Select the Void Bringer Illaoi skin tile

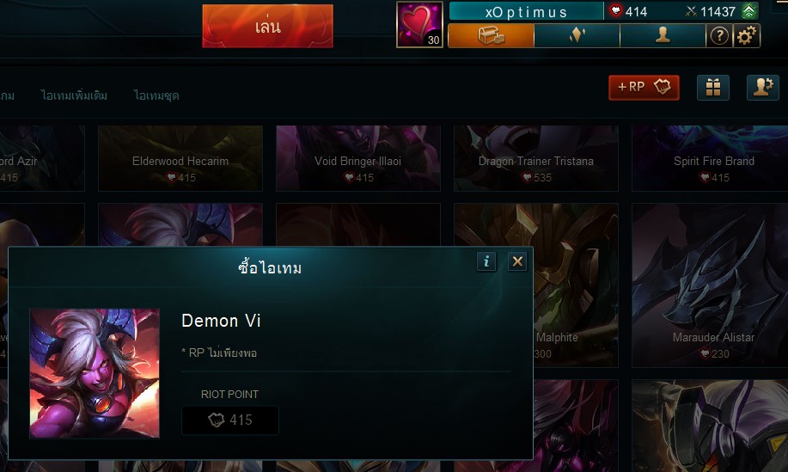coord(357,158)
